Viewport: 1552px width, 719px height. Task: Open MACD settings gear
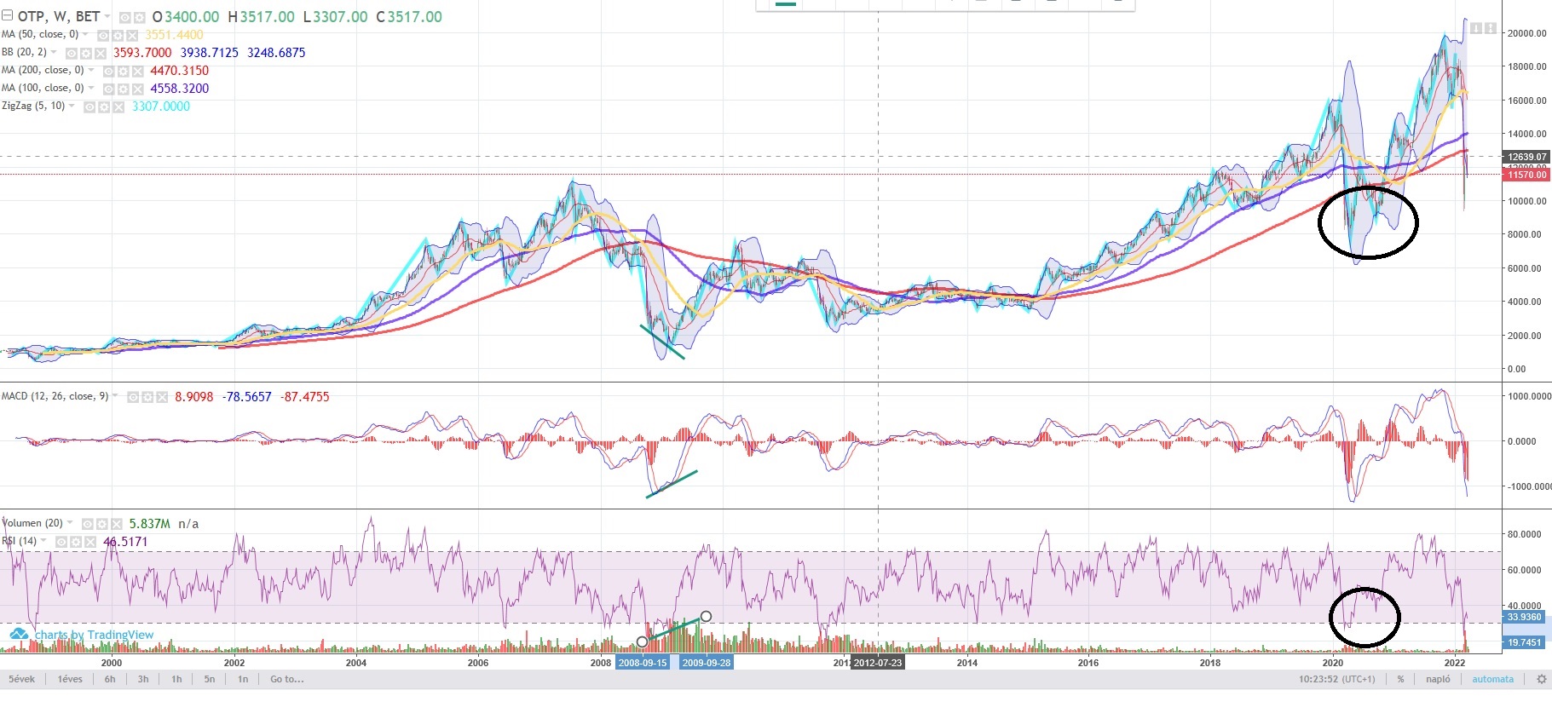pyautogui.click(x=147, y=397)
